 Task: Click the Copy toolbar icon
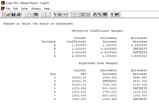(31, 15)
